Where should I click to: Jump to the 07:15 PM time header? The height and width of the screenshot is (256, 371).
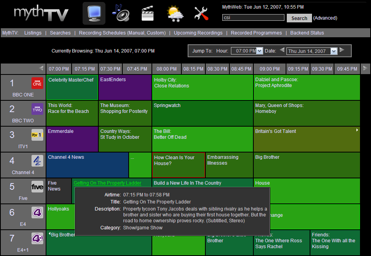pos(85,69)
